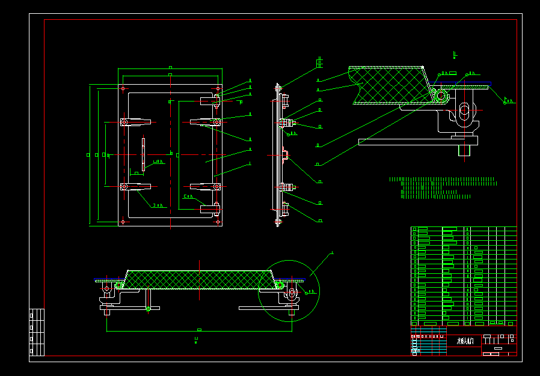Select the crosshatched door core in bottom section view

click(200, 280)
